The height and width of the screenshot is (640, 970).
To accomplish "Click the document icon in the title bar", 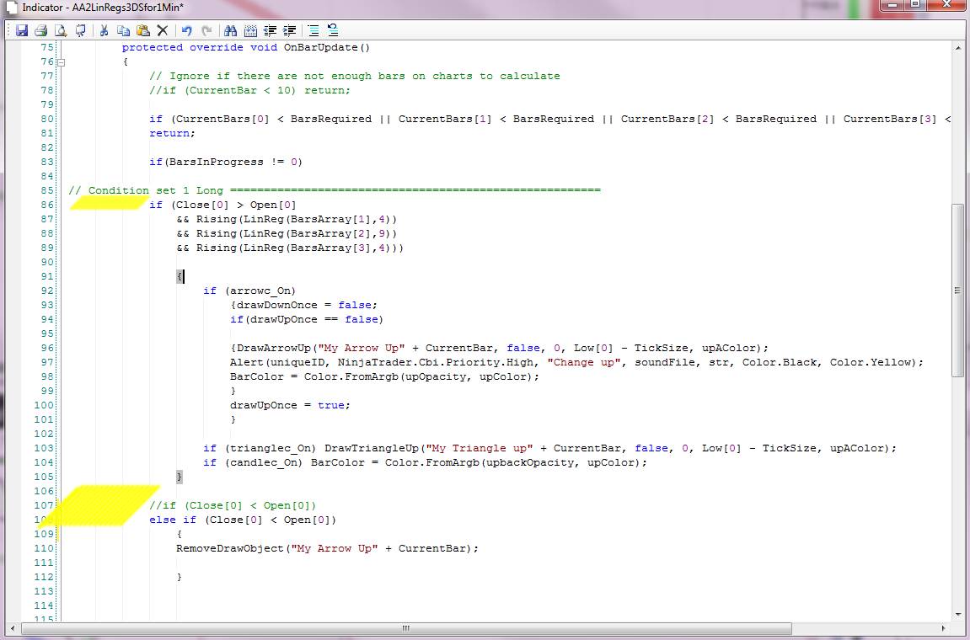I will [x=11, y=8].
